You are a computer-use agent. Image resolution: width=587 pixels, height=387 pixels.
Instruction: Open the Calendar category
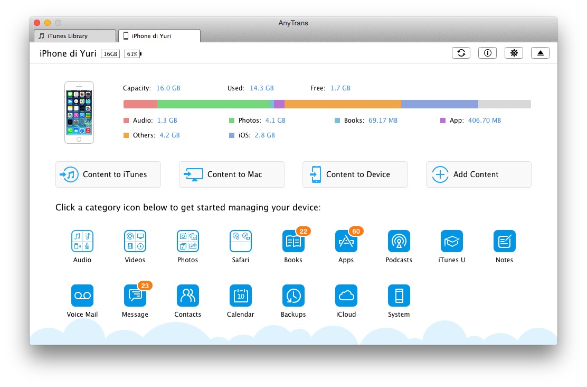click(240, 296)
